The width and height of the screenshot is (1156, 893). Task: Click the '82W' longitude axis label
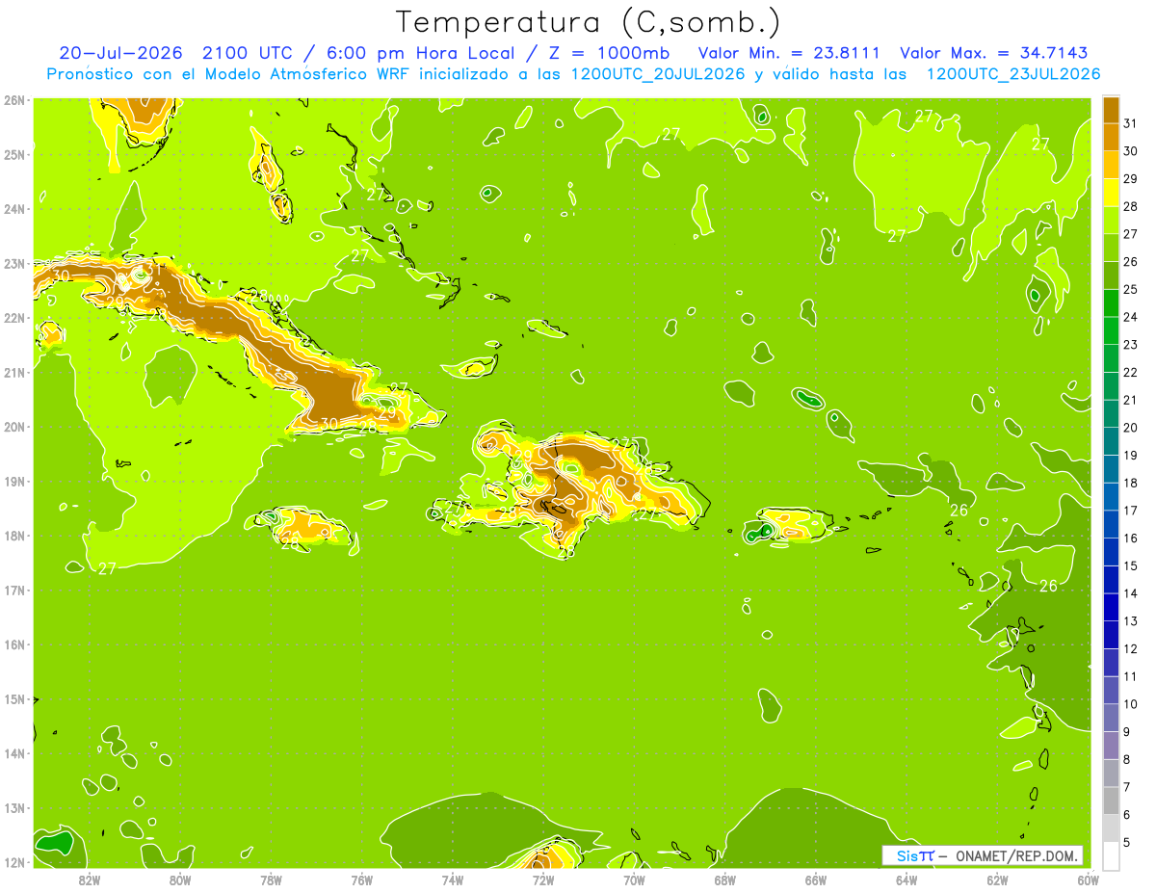[x=89, y=880]
